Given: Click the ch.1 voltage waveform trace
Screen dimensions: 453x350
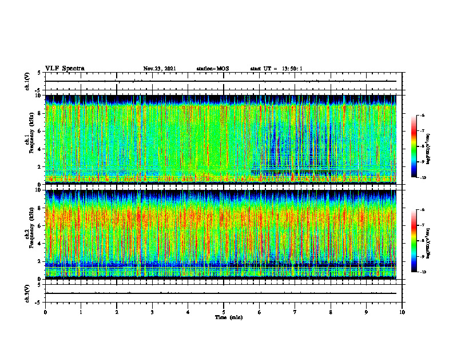Looking at the screenshot, I should coord(221,81).
